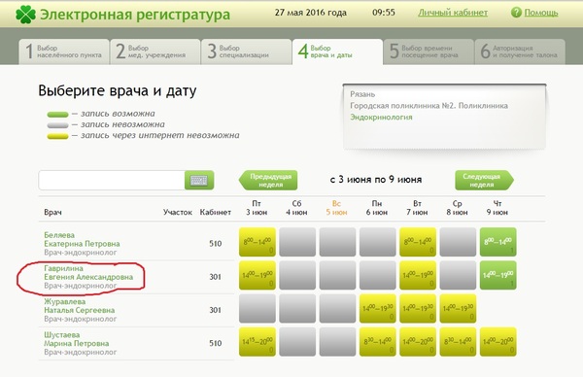The height and width of the screenshot is (377, 583).
Task: Go to step 6 Авторизация и получение талона
Action: coord(520,51)
